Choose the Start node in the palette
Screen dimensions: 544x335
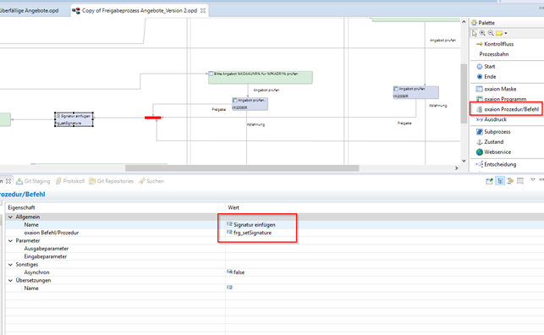click(x=486, y=66)
